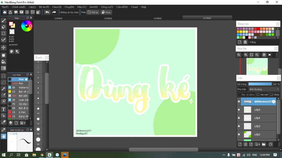Toggle the Bảo vệ alpha checkbox

click(x=239, y=95)
